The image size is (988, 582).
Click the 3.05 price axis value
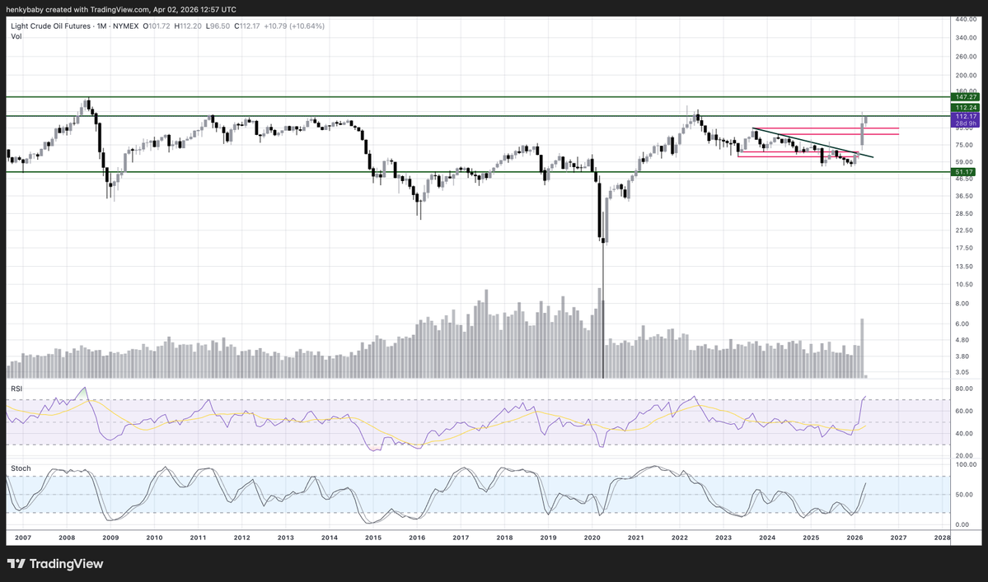point(962,372)
